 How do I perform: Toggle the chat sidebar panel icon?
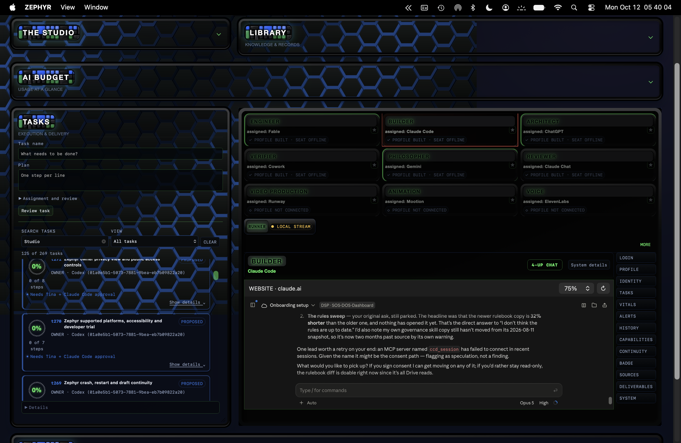coord(253,305)
